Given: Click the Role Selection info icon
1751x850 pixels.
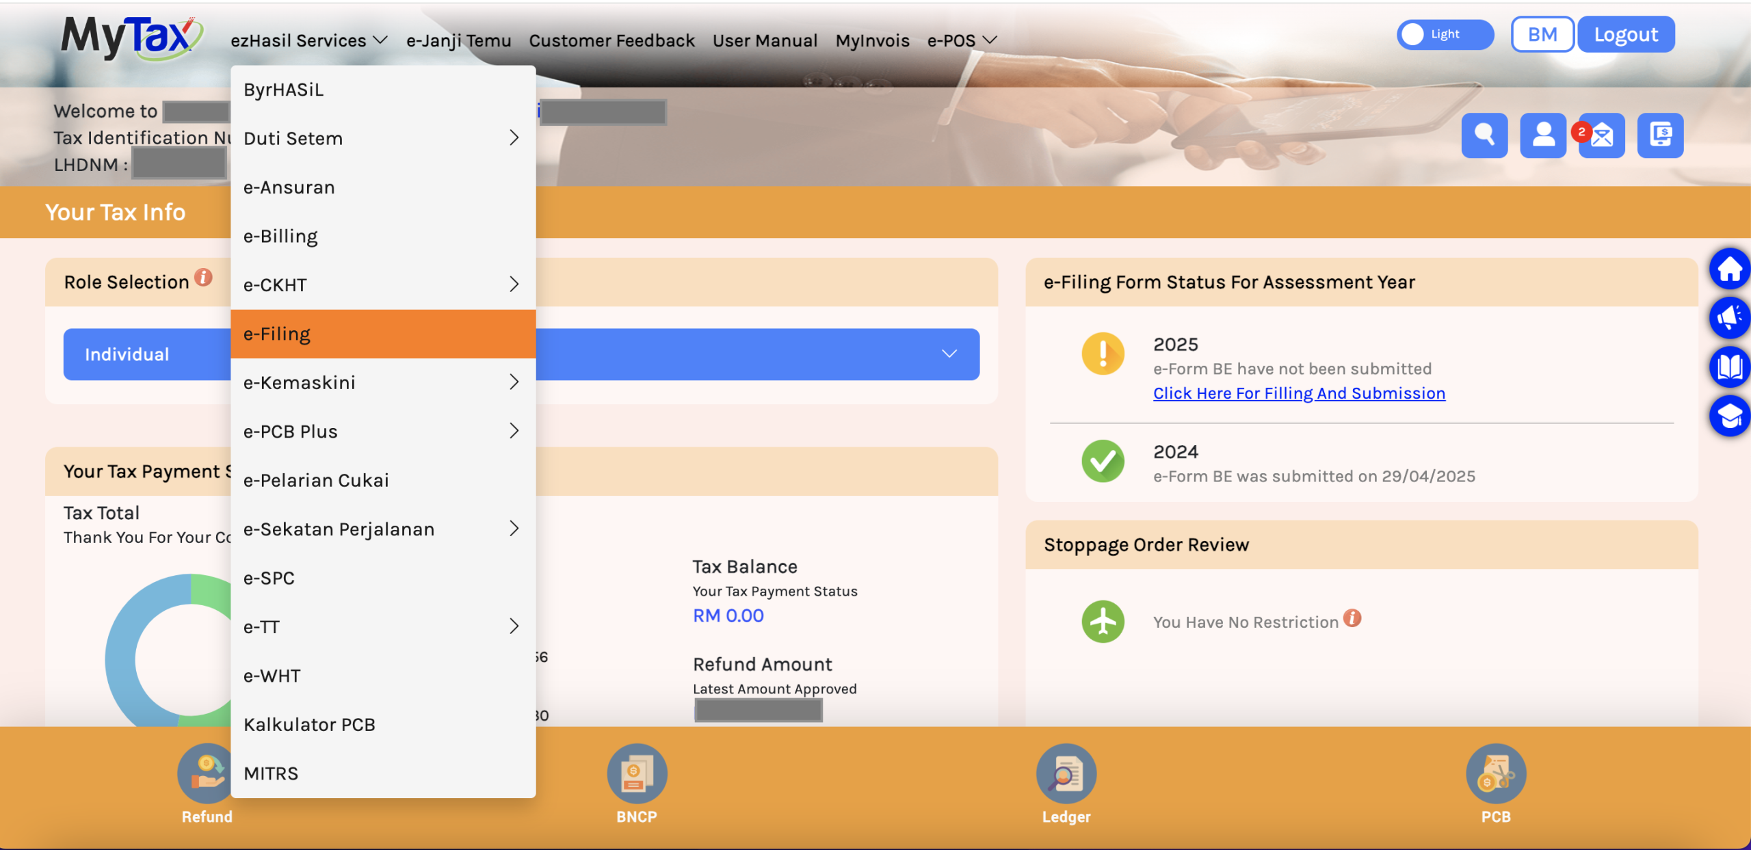Looking at the screenshot, I should [x=203, y=278].
